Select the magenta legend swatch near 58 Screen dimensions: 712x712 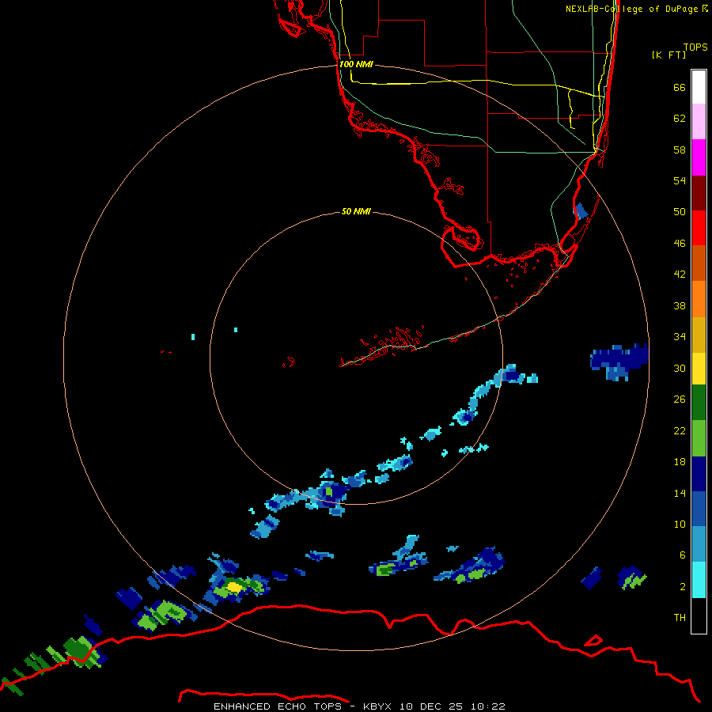[699, 157]
